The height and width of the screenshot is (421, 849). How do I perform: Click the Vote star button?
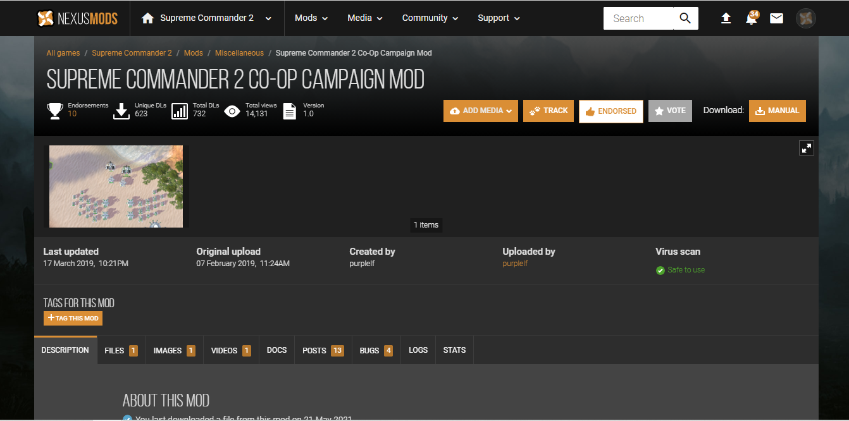tap(670, 111)
